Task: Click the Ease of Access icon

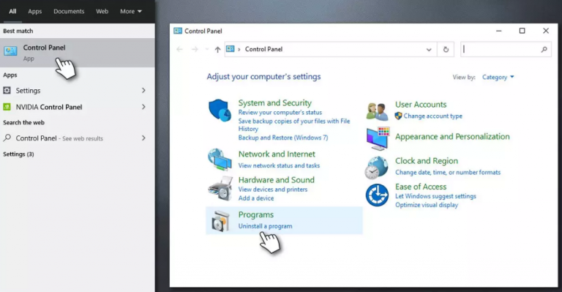Action: coord(377,195)
